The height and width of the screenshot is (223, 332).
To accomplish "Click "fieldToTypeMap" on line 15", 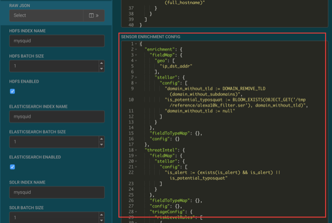I will pyautogui.click(x=170, y=133).
